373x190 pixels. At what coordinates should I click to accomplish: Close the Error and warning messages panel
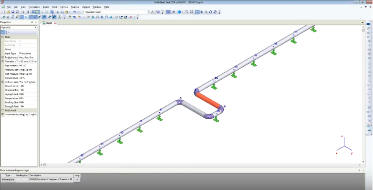tap(363, 170)
